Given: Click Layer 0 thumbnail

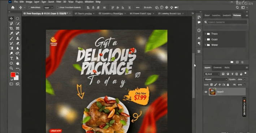Looking at the screenshot, I should point(212,92).
